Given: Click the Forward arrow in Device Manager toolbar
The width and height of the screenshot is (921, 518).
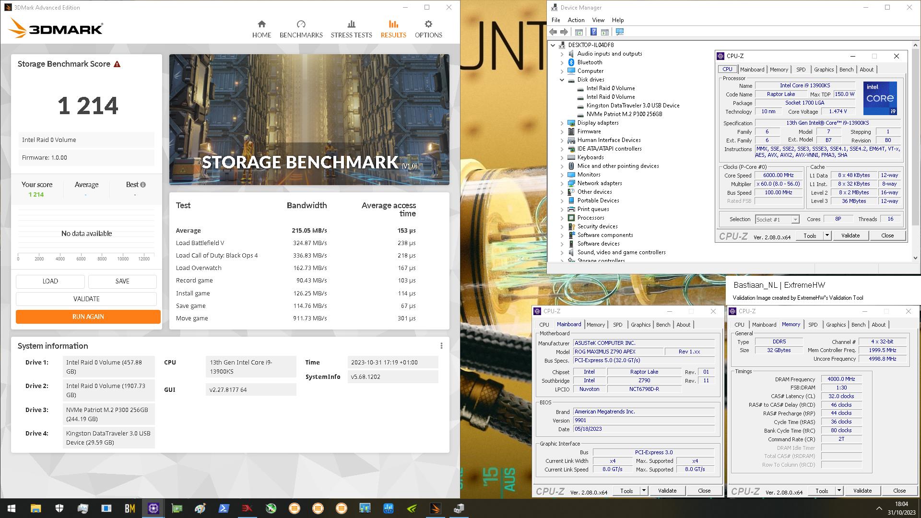Looking at the screenshot, I should [x=564, y=32].
